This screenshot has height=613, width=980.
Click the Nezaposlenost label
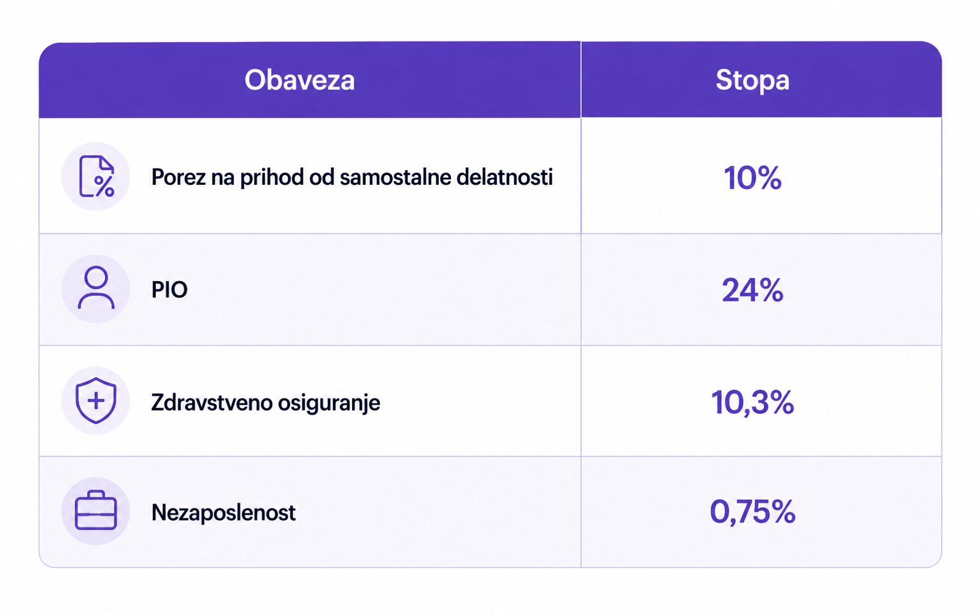pos(224,512)
